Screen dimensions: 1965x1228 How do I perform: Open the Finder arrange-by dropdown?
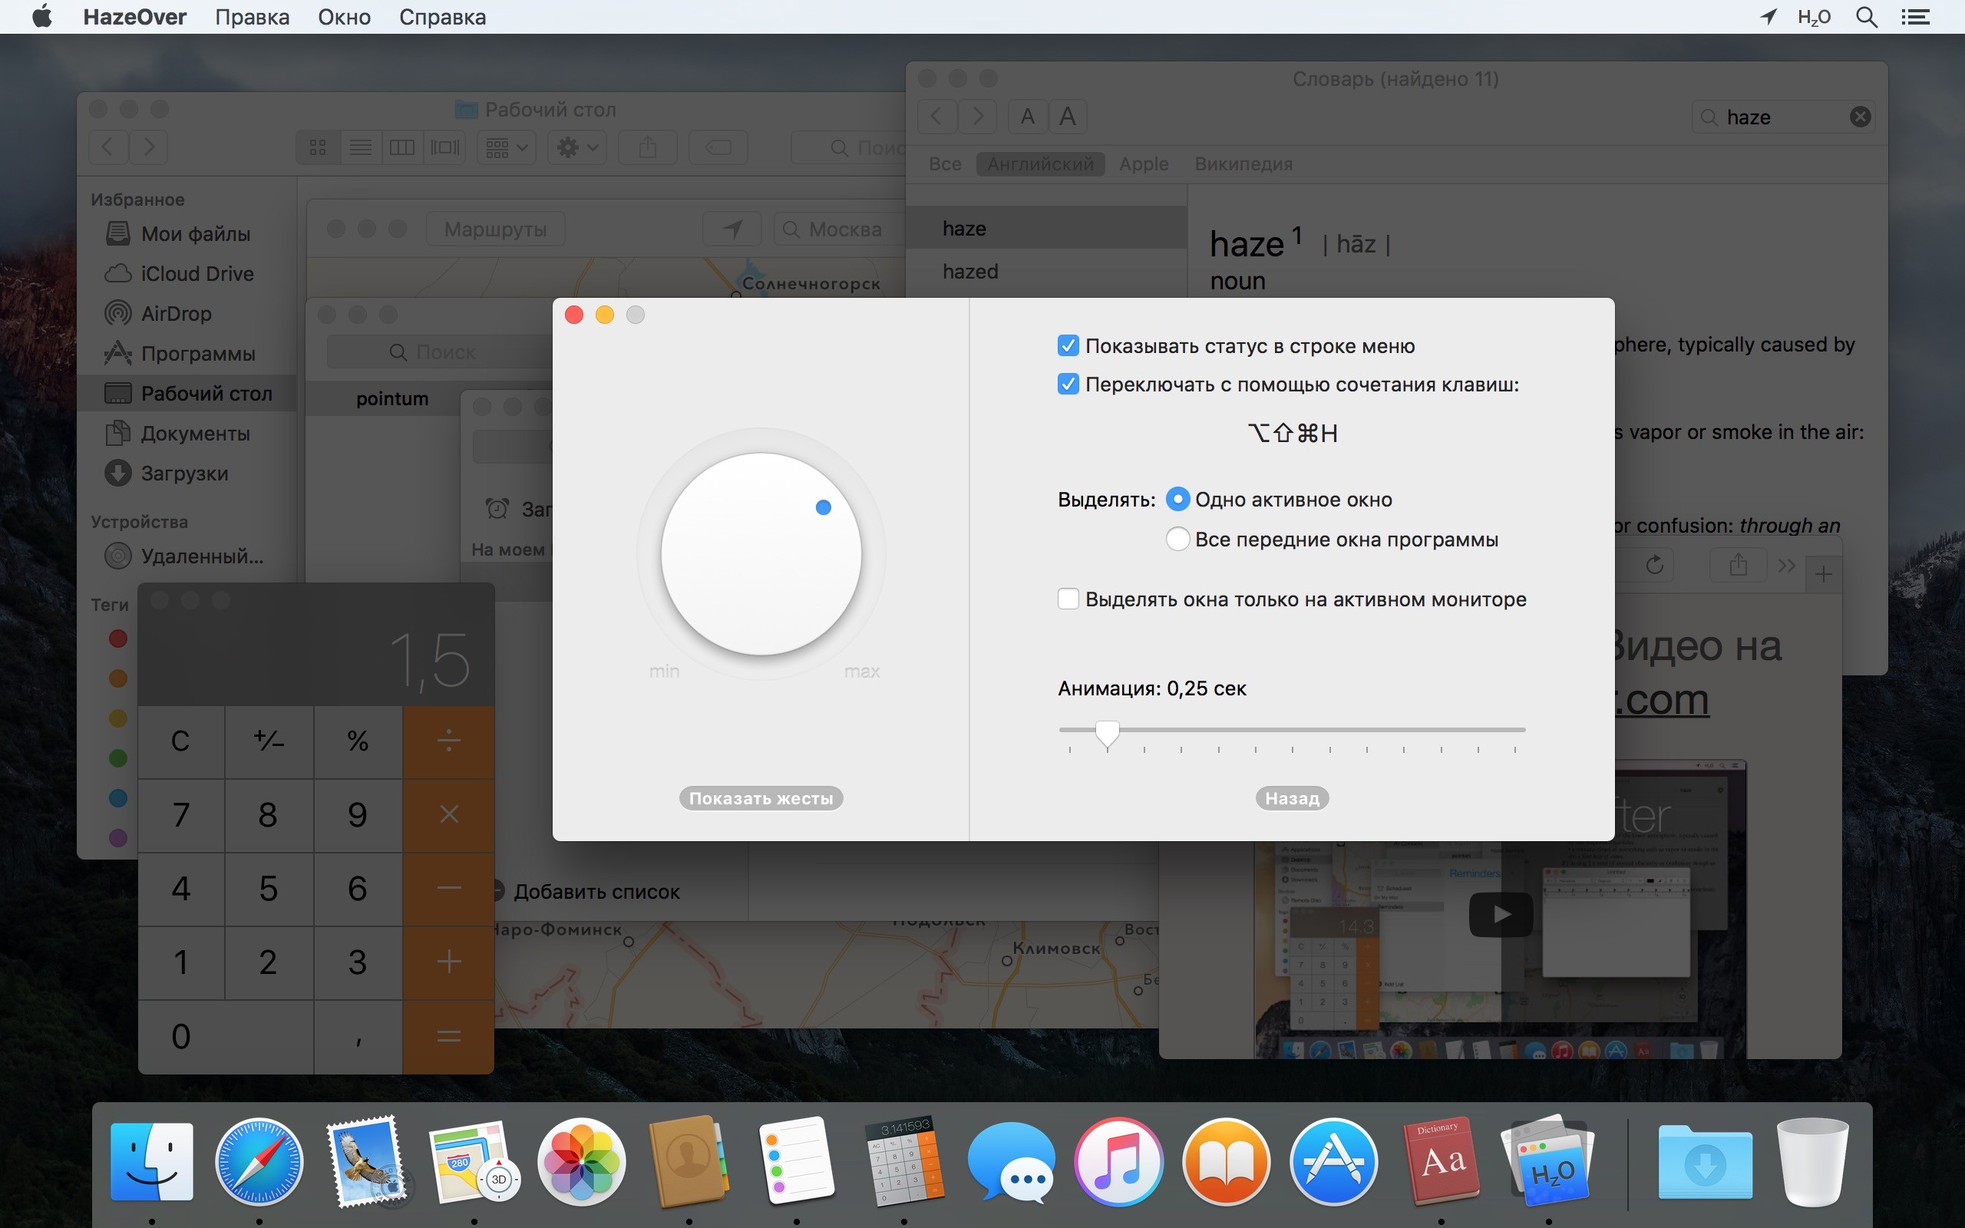[507, 147]
